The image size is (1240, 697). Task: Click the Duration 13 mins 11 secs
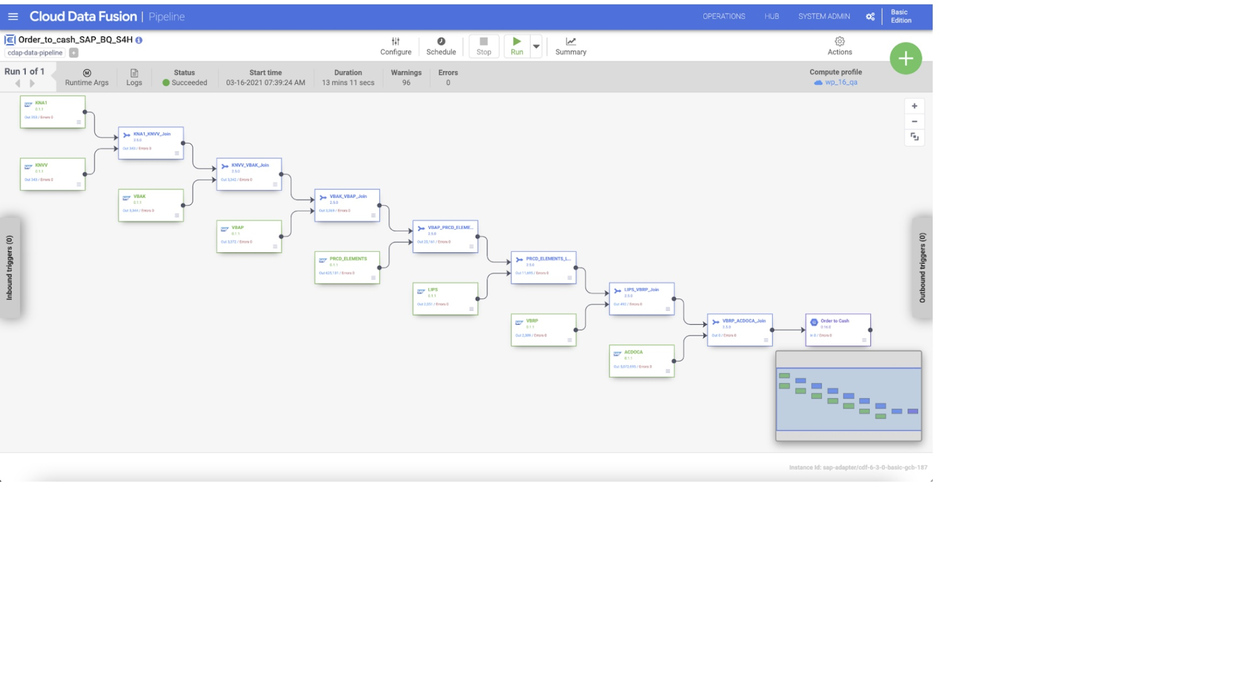[348, 83]
